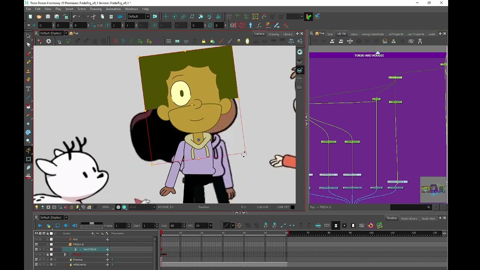480x270 pixels.
Task: Toggle visibility of the Drawing layer
Action: pos(36,259)
